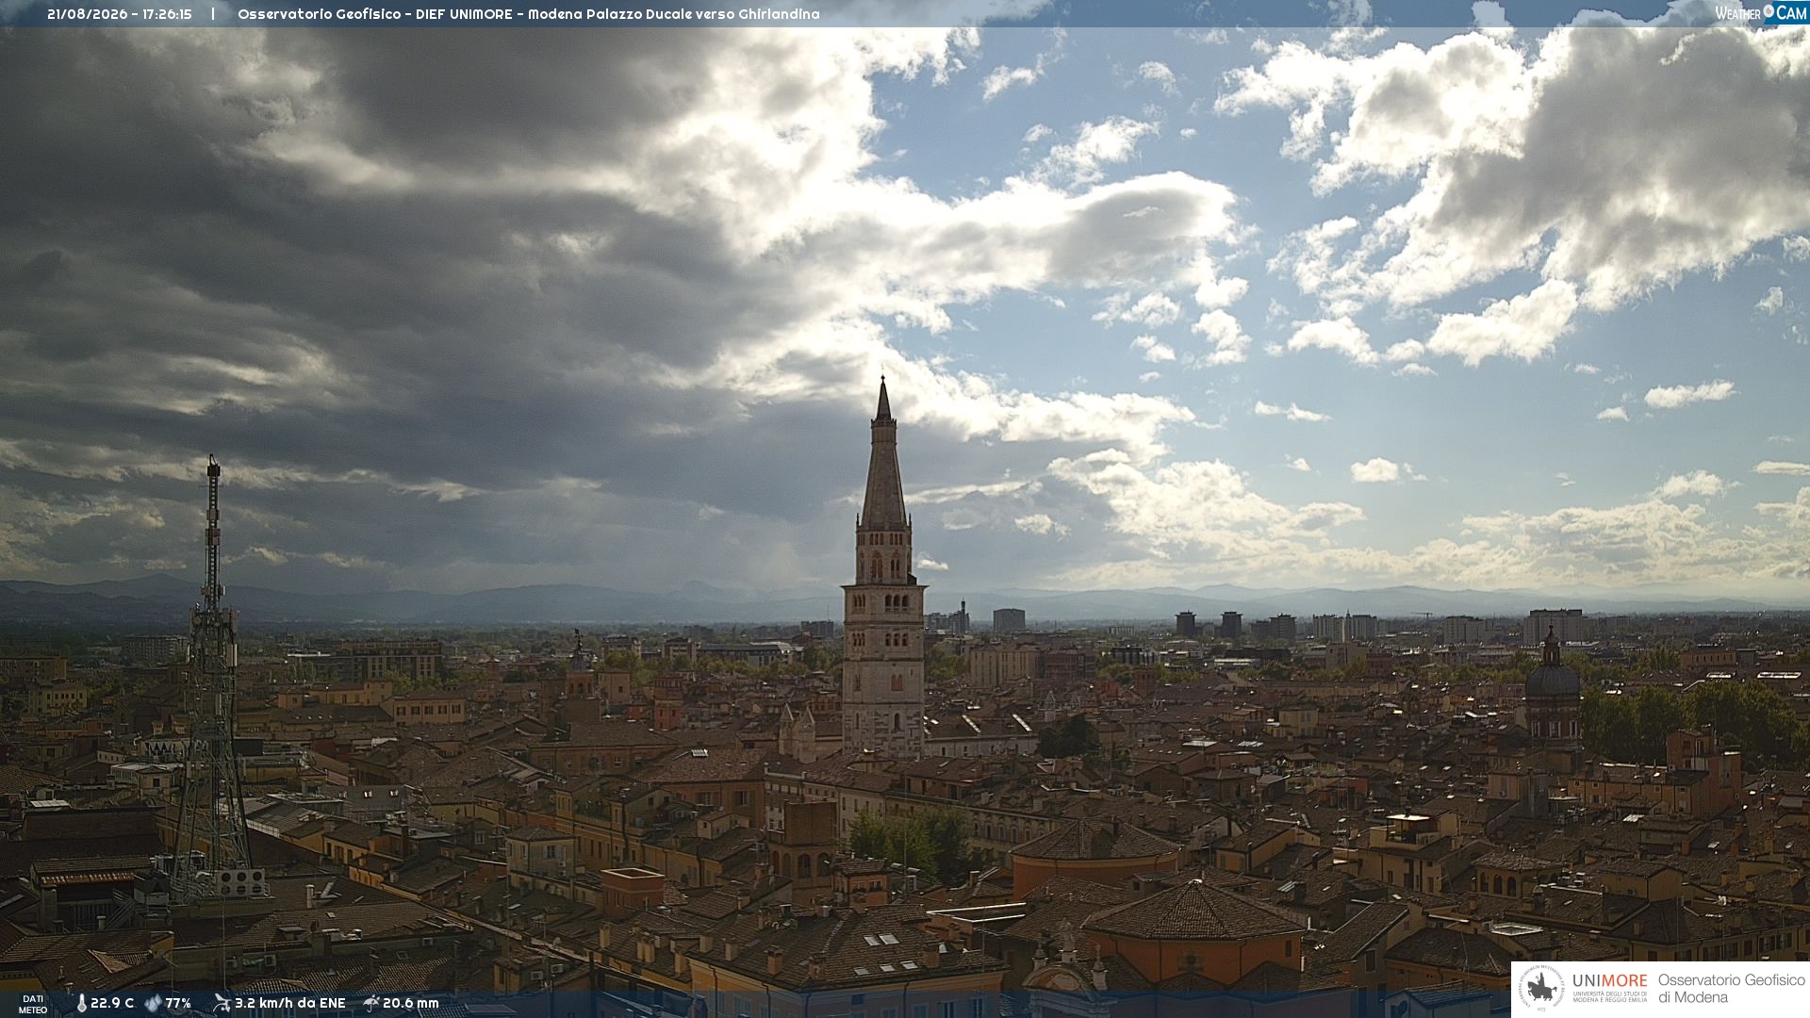Click the Ghirlandina bell tower spire
The image size is (1810, 1018).
pos(883,452)
